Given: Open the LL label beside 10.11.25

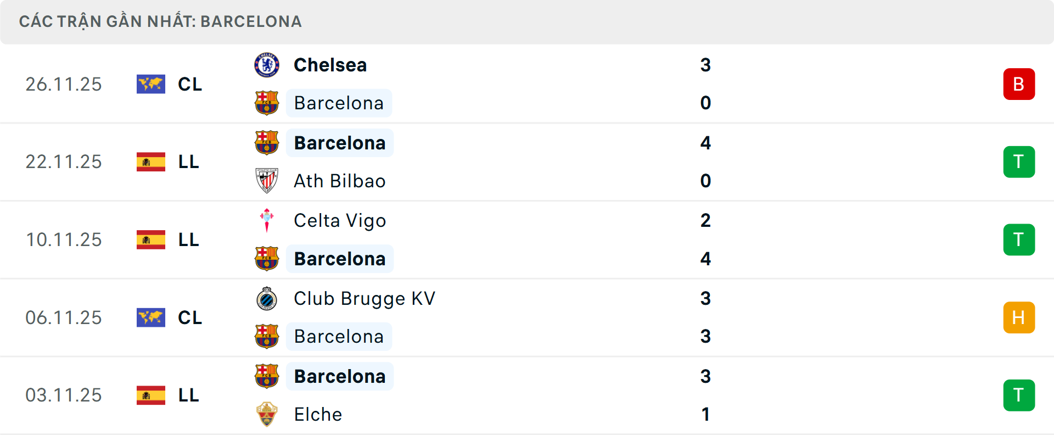Looking at the screenshot, I should 189,239.
